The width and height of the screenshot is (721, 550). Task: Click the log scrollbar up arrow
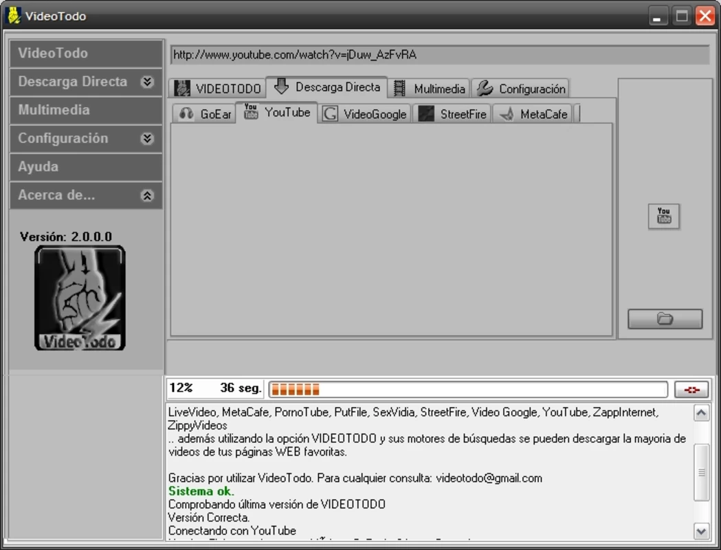pos(701,413)
